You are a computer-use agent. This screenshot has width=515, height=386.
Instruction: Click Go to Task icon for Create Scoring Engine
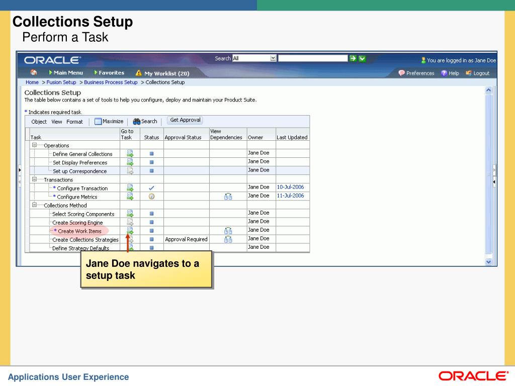pos(130,222)
